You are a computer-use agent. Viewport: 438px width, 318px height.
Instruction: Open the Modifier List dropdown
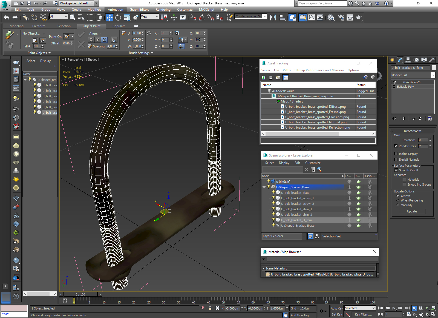pyautogui.click(x=413, y=75)
